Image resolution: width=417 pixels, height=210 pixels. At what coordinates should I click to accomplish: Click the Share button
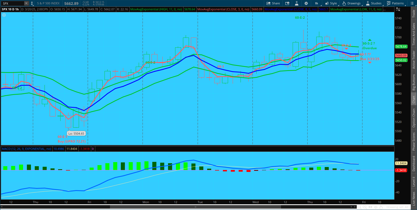pos(273,3)
